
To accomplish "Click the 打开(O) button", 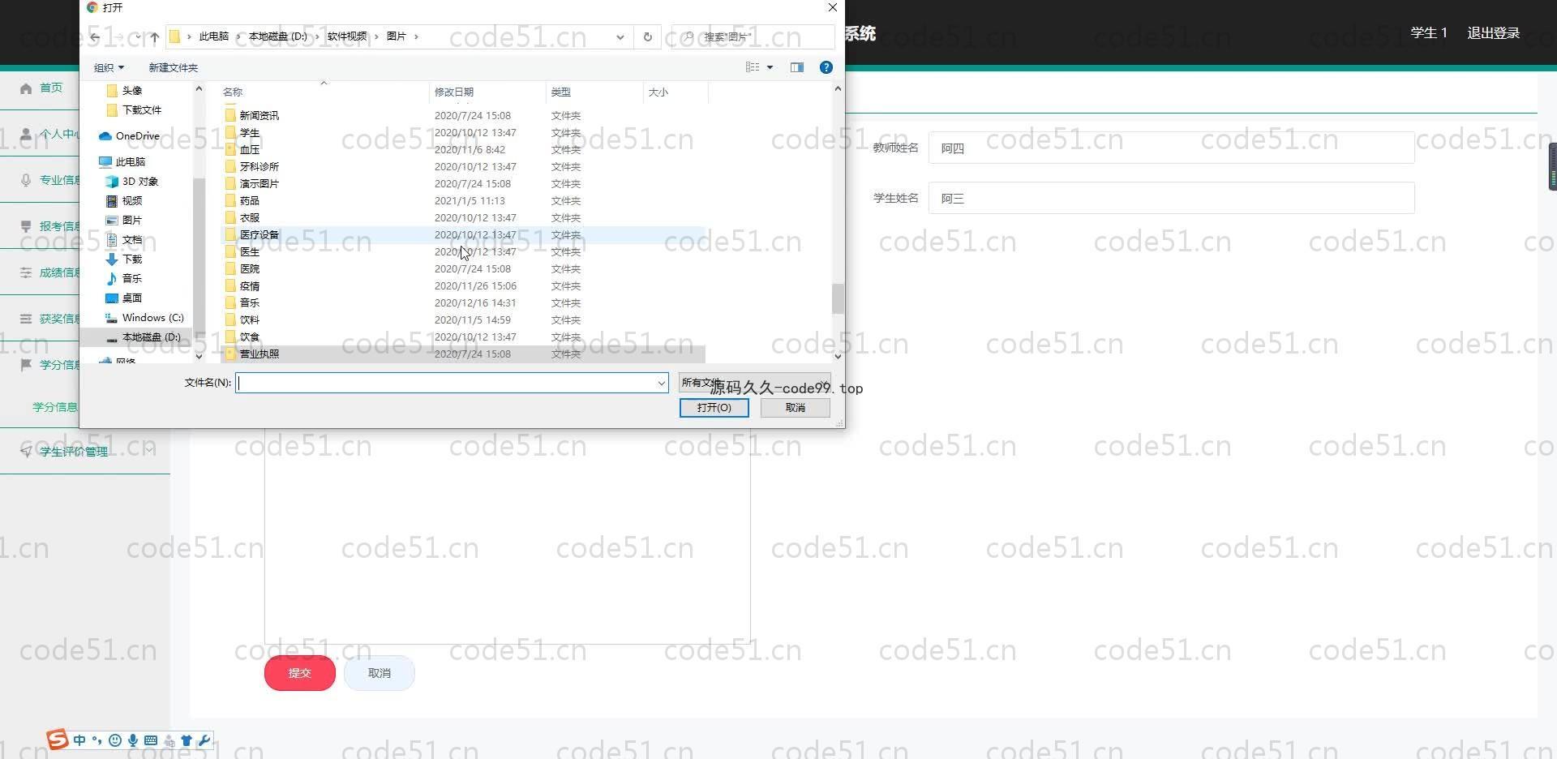I will click(x=714, y=408).
